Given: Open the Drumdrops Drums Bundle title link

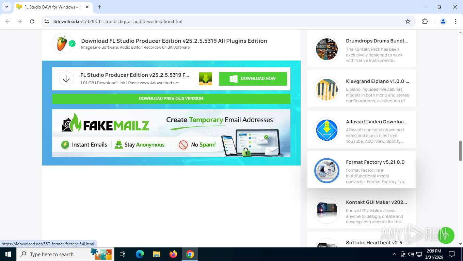Looking at the screenshot, I should coord(377,41).
